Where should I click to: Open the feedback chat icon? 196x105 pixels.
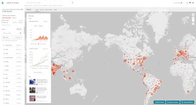[x=190, y=3]
